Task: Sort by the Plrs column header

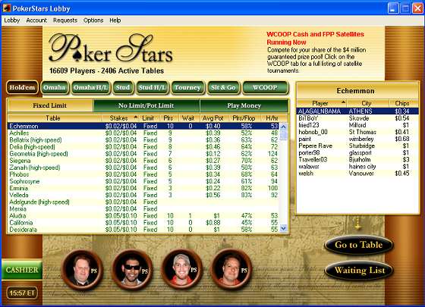Action: click(x=168, y=118)
